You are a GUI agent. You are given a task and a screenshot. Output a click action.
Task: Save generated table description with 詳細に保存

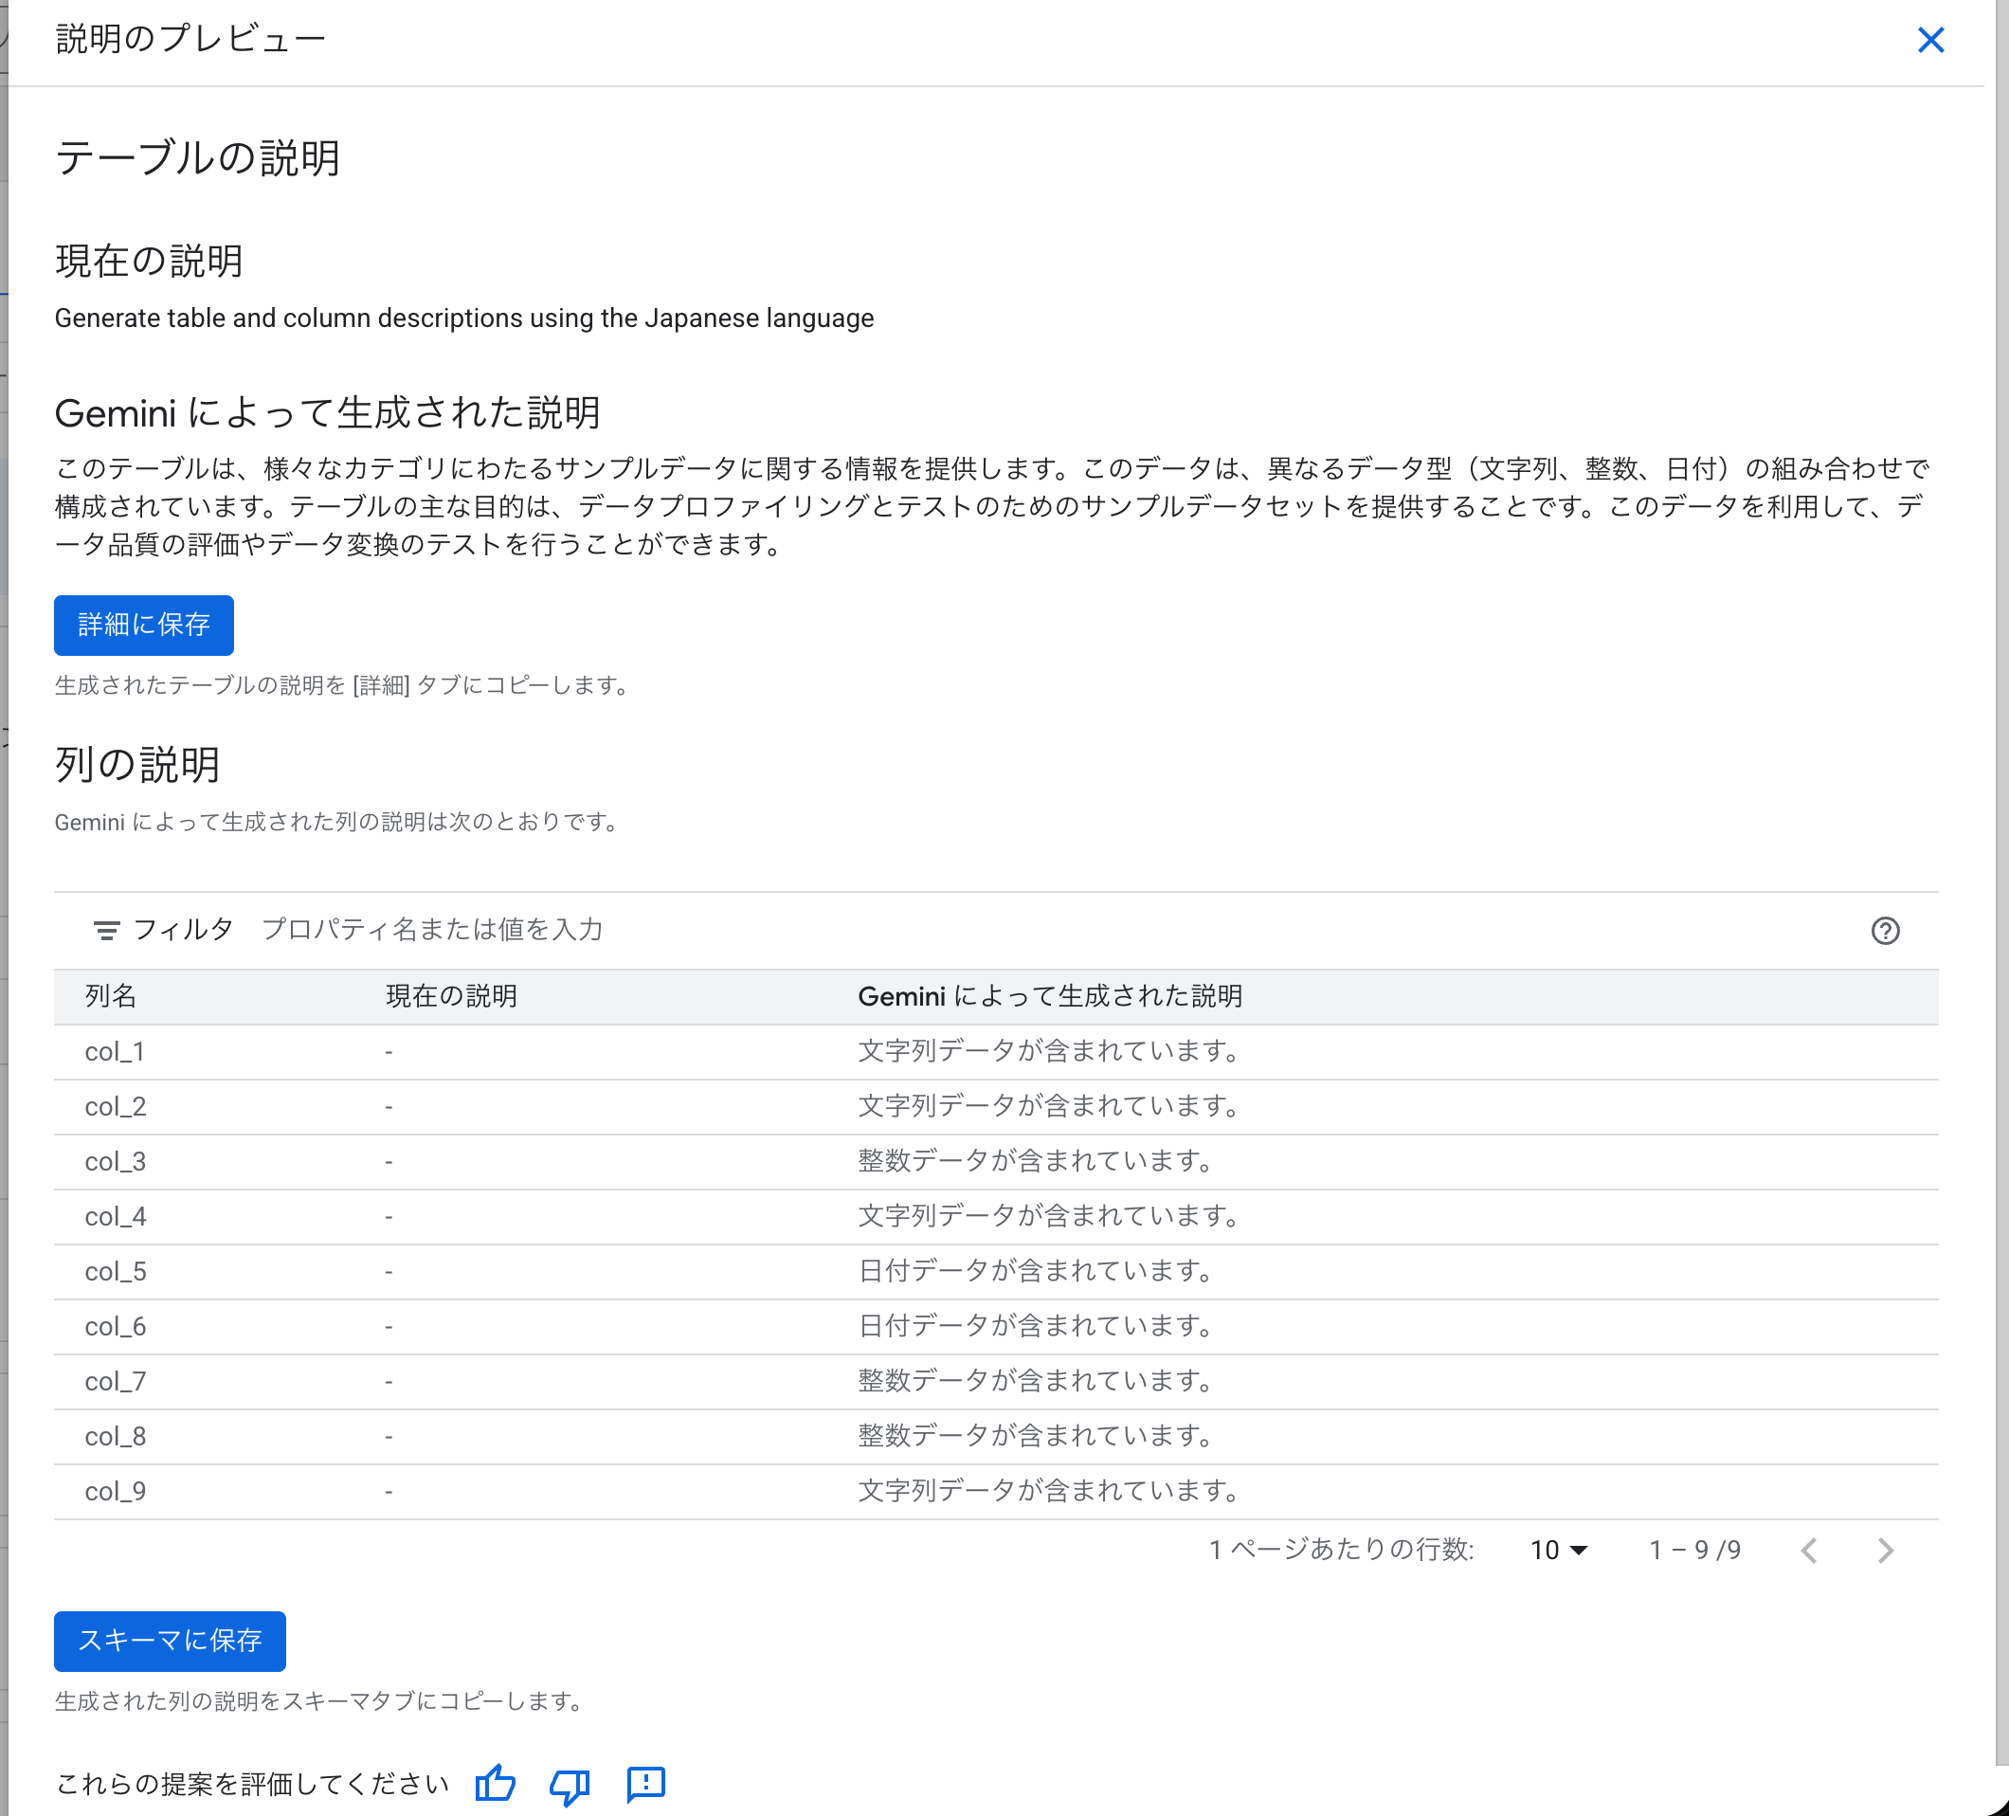pos(143,625)
